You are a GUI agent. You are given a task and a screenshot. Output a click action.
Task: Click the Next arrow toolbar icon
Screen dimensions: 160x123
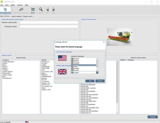point(54,9)
